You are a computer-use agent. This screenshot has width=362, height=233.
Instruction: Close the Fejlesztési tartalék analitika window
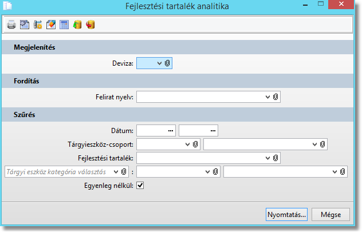point(341,4)
